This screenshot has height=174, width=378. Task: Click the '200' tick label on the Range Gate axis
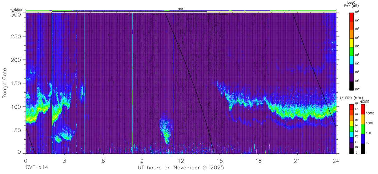coord(17,60)
